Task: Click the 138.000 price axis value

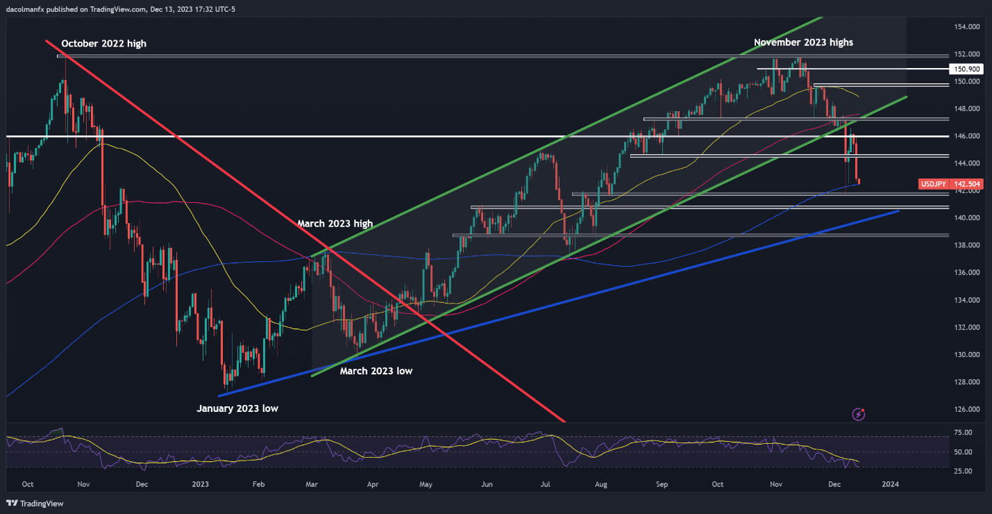Action: point(966,245)
